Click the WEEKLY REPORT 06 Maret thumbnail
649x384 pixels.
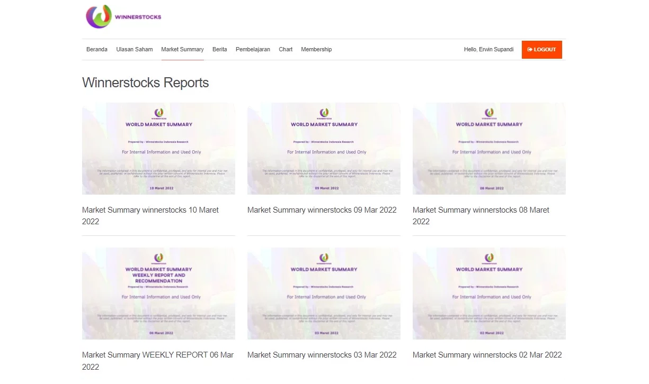(158, 293)
